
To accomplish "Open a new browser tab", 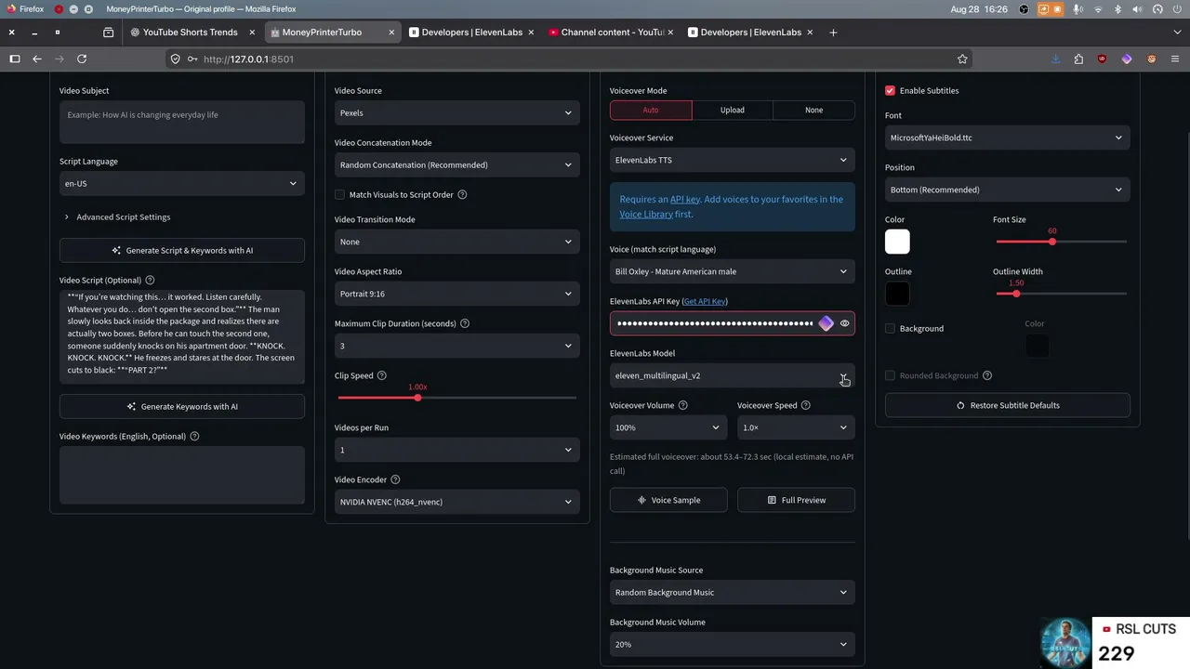I will pyautogui.click(x=833, y=33).
